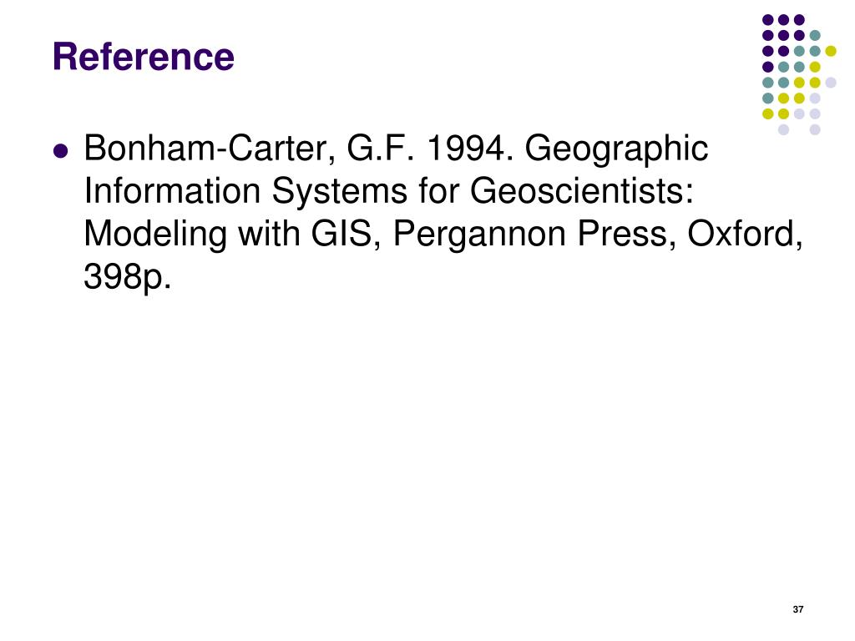The image size is (855, 641).
Task: Click the slide number 37
Action: (x=797, y=609)
